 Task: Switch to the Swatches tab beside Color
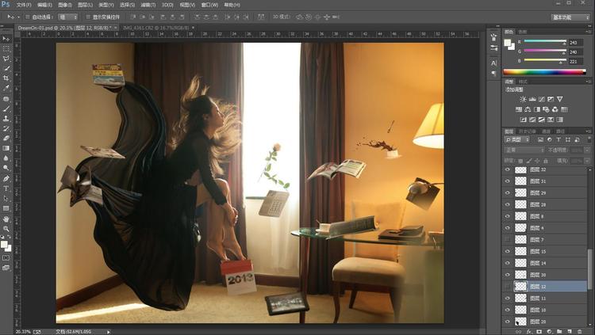coord(521,32)
